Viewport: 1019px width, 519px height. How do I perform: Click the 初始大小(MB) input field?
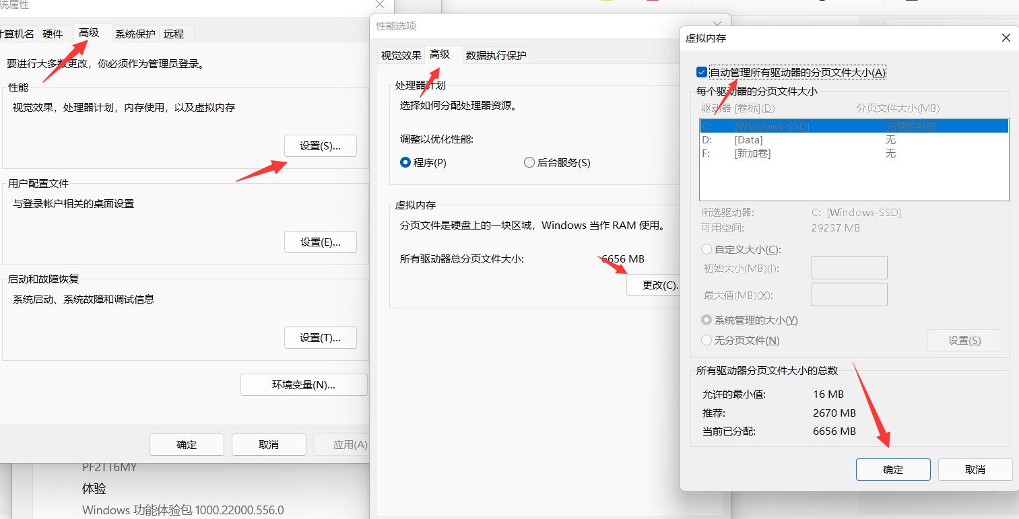(x=849, y=268)
